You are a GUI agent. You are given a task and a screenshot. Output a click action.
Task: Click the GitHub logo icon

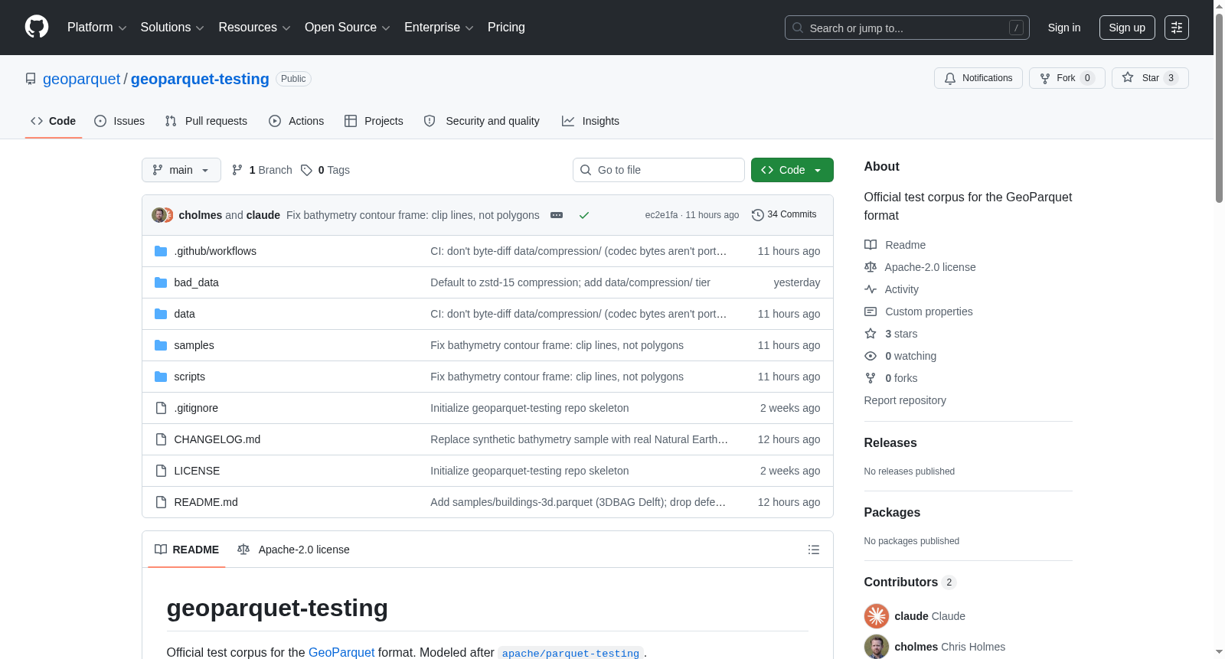pos(37,27)
